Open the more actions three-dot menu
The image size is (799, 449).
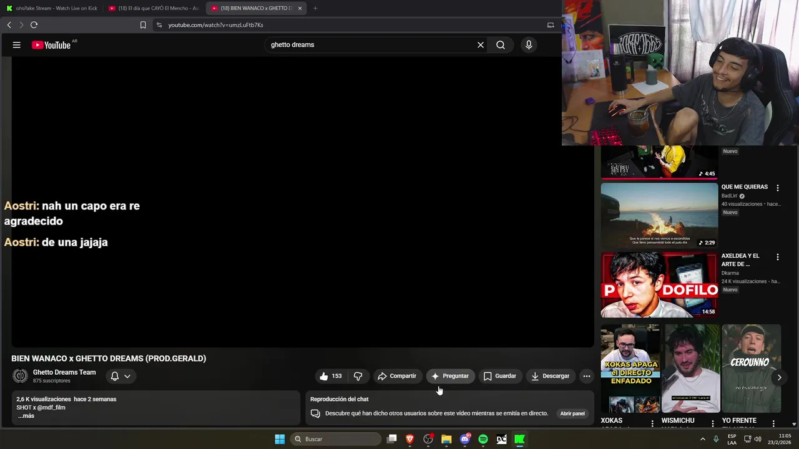pos(586,376)
